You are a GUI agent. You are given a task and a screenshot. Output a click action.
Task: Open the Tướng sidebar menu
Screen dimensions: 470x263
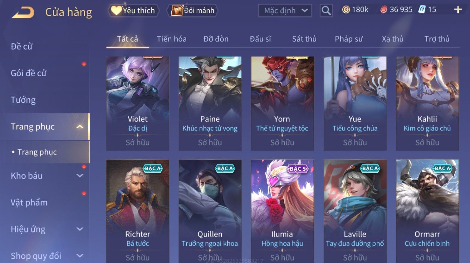[x=23, y=100]
